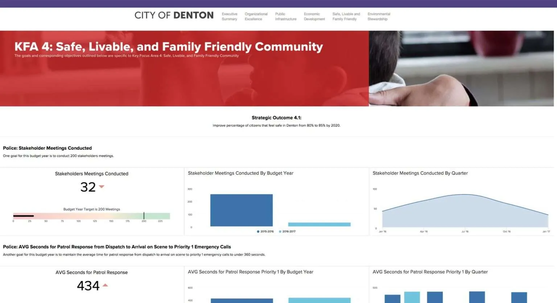The image size is (557, 303).
Task: Click 'AVG Seconds for Patrol Response Priority 1 By Budget Year'
Action: click(x=251, y=272)
